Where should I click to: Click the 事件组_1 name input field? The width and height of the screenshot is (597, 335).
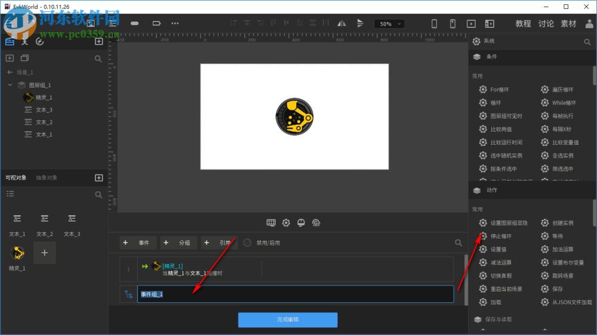[295, 294]
